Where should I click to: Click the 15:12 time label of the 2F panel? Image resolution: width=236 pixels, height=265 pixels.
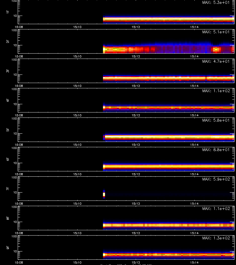point(136,57)
